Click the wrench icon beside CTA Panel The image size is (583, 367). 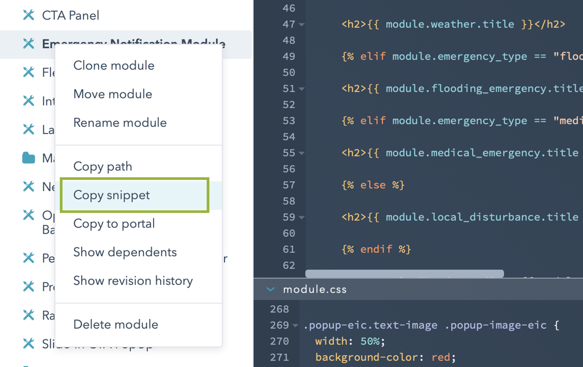point(29,16)
